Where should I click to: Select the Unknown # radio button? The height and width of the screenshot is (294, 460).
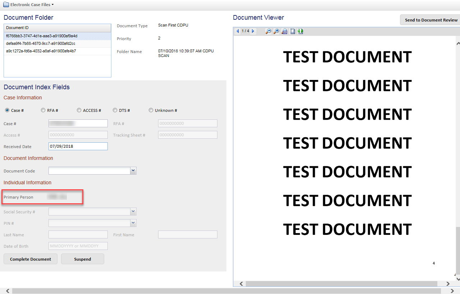151,110
